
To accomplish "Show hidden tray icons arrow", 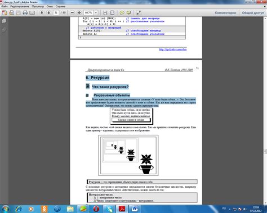I will [x=230, y=209].
